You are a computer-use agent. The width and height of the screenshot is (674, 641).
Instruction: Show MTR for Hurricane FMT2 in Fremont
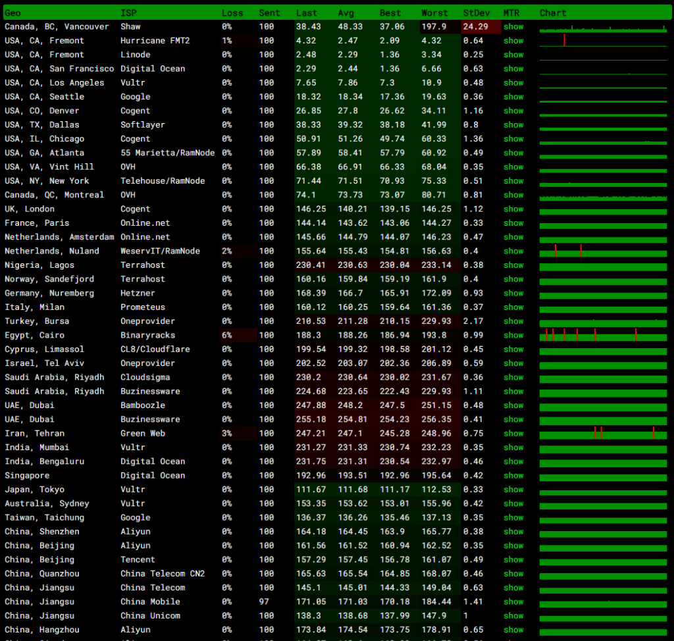point(513,41)
